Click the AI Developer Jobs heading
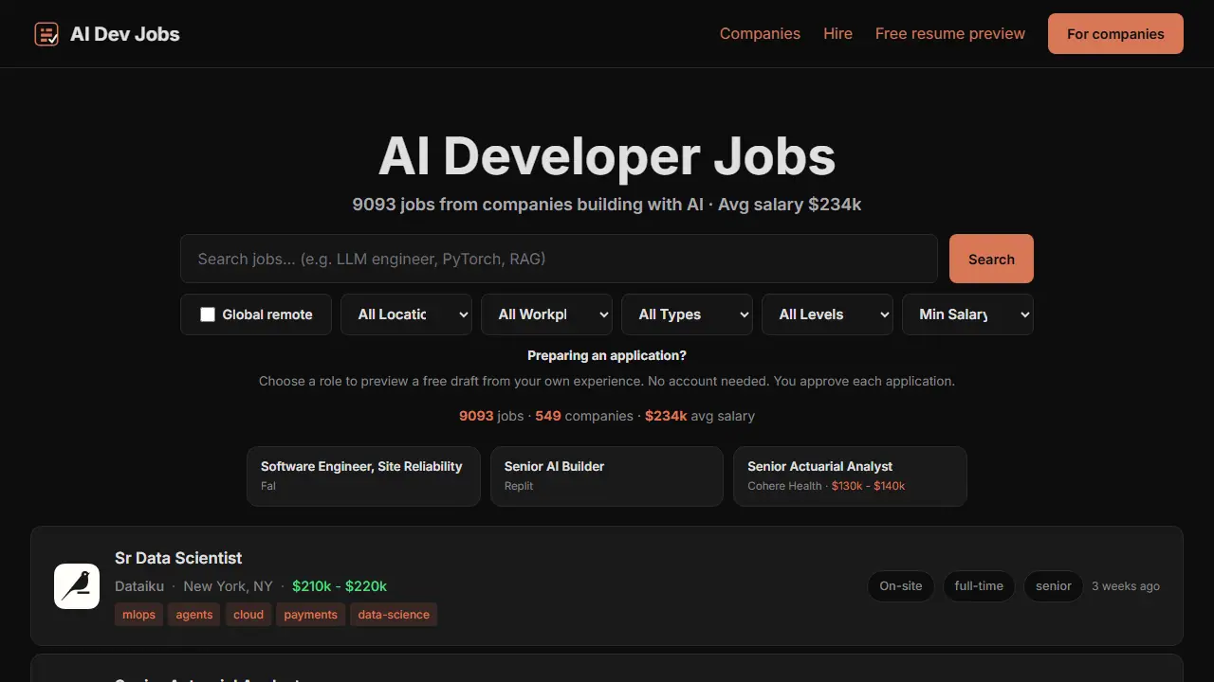This screenshot has width=1214, height=682. pyautogui.click(x=607, y=156)
